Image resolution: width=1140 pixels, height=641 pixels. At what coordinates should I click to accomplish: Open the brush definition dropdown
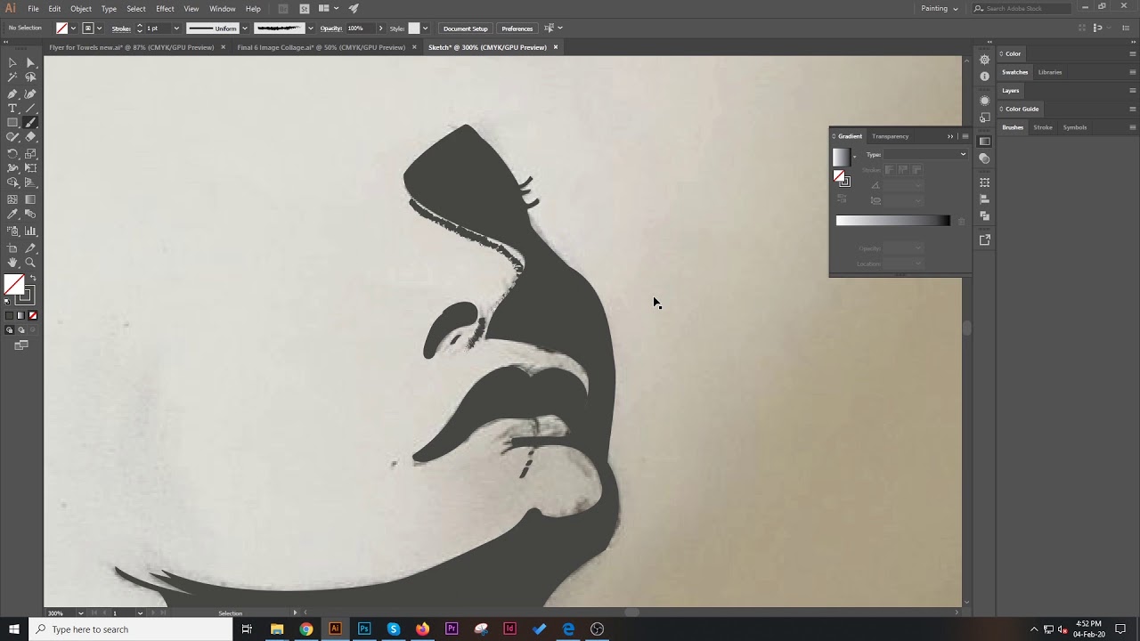click(x=310, y=28)
